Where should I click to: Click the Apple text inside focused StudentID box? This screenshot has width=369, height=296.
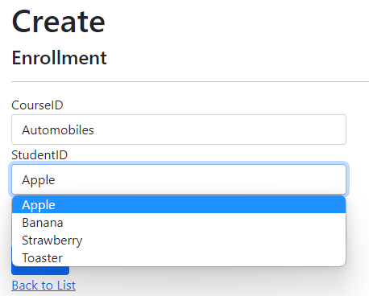(x=39, y=180)
